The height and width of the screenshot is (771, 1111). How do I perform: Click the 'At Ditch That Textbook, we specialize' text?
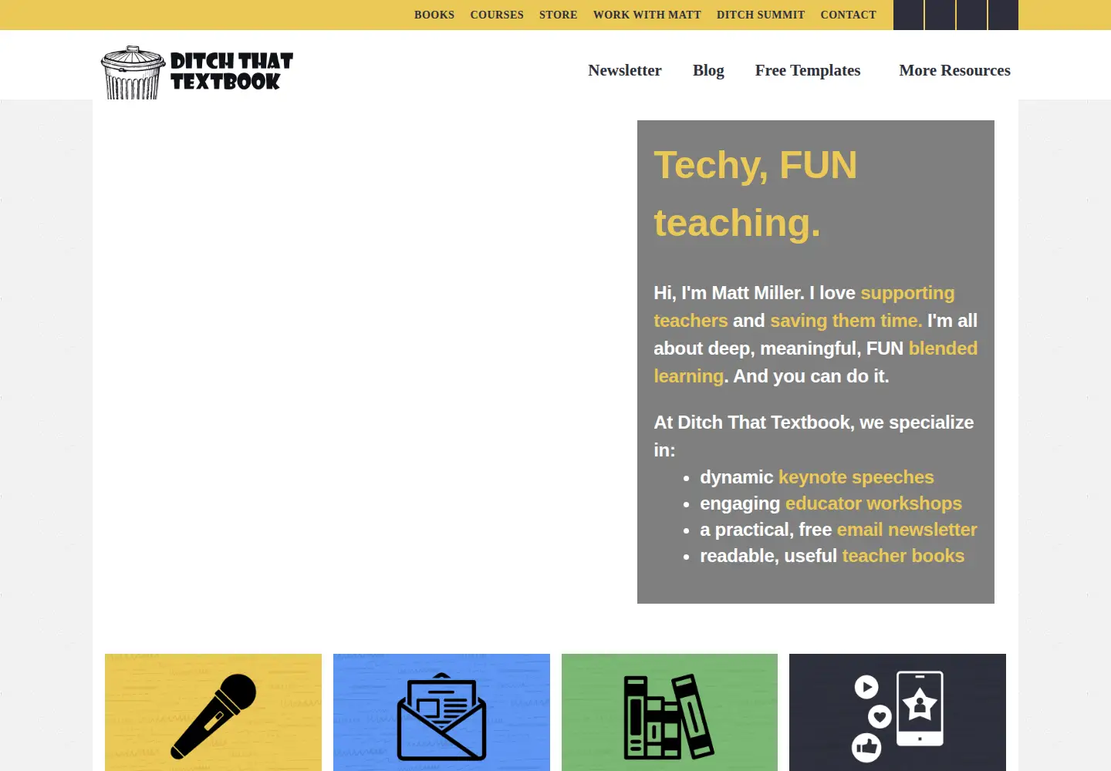(814, 423)
